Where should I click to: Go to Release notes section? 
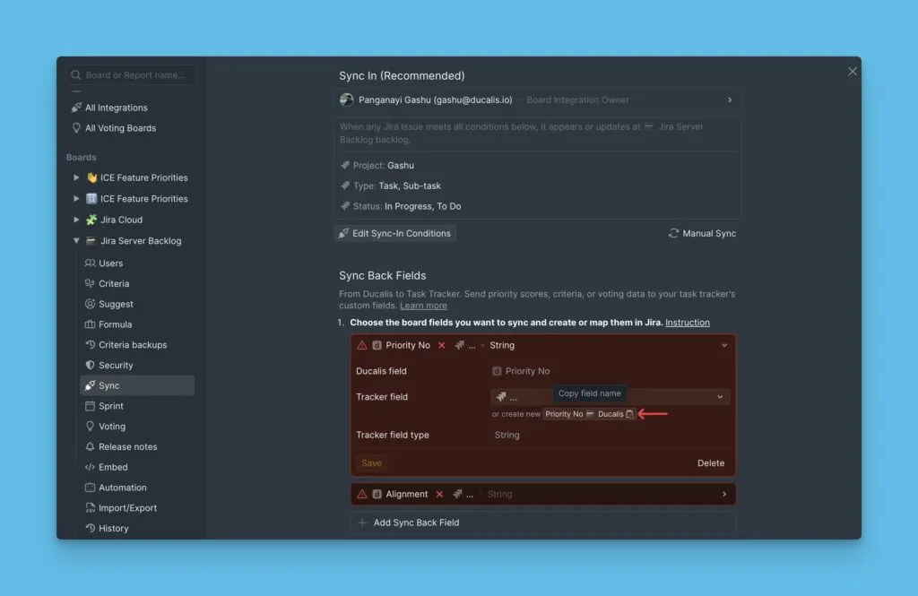[127, 447]
